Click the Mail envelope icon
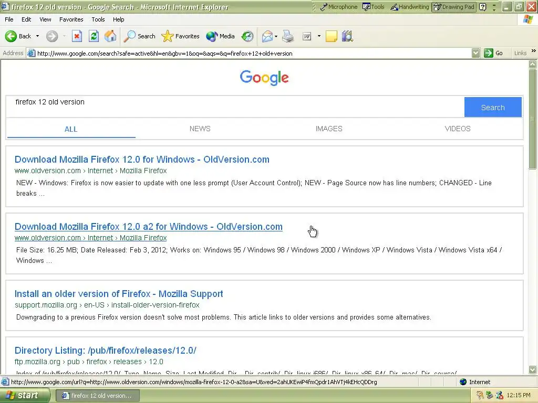The image size is (538, 403). tap(267, 36)
